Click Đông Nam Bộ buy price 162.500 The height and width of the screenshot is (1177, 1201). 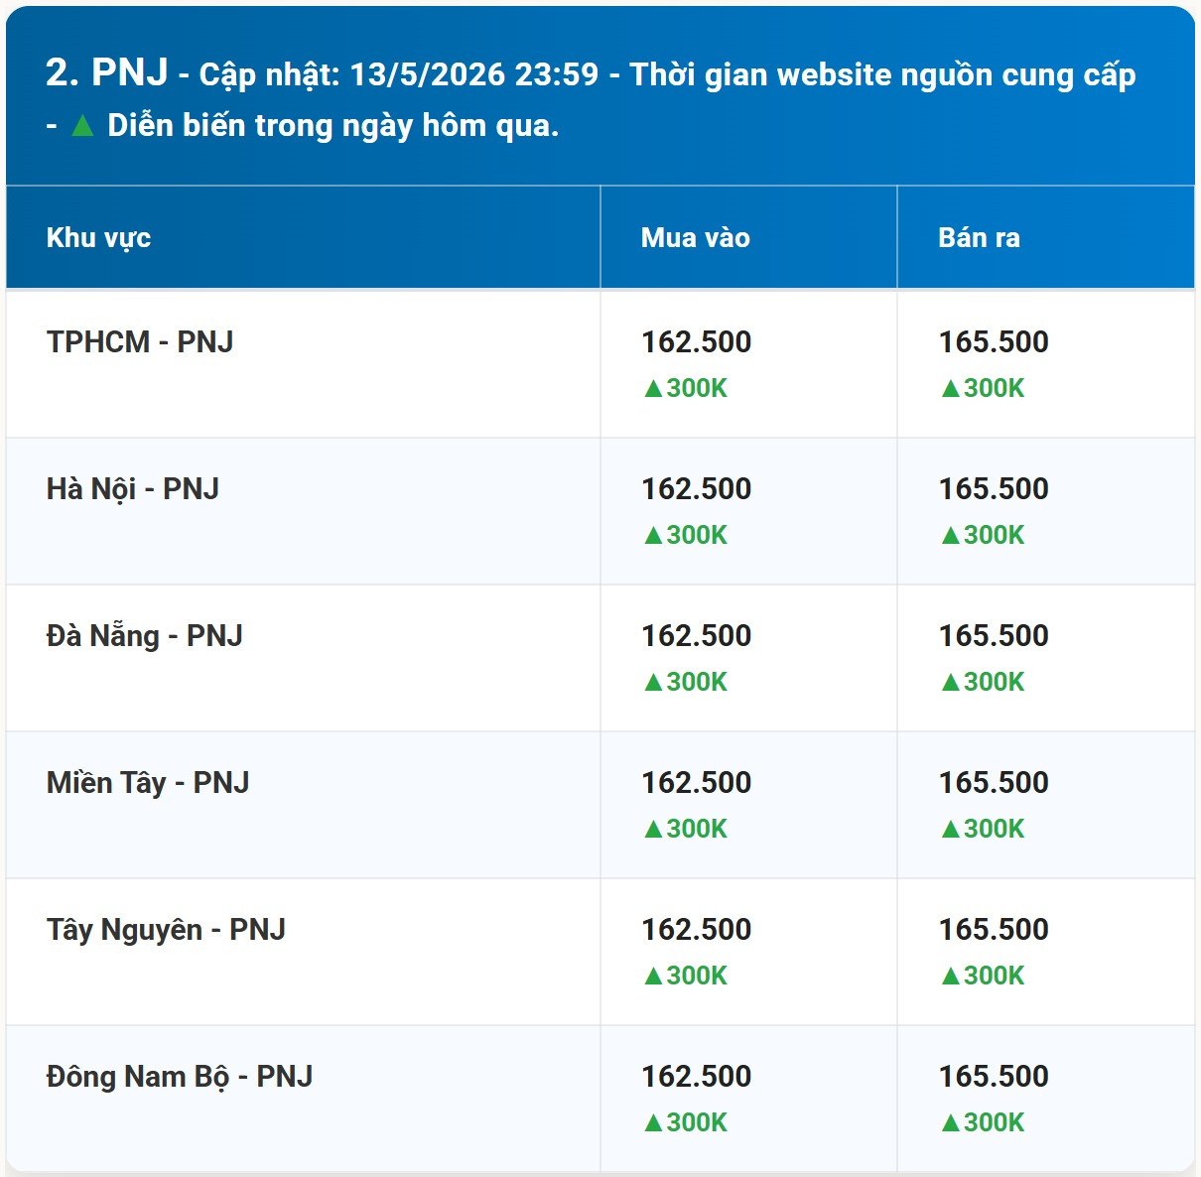tap(696, 1077)
